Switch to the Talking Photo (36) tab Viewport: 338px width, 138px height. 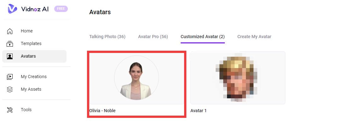tap(107, 37)
